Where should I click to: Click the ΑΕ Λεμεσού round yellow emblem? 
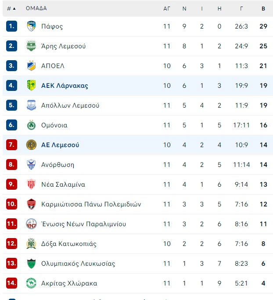click(31, 145)
